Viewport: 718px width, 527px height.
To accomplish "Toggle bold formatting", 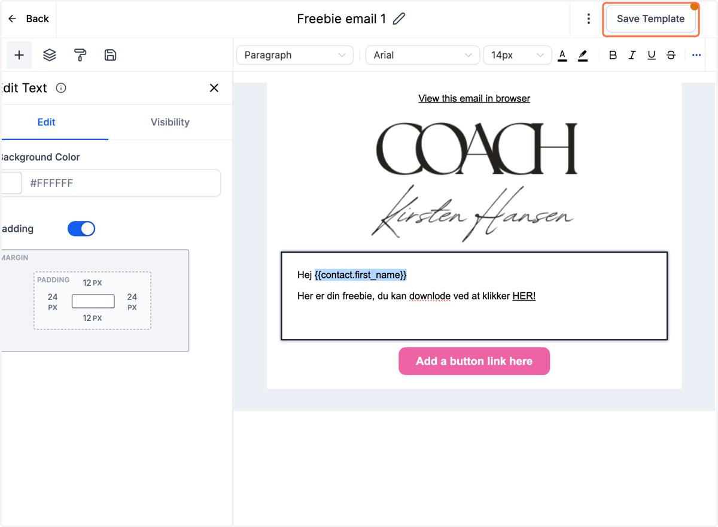I will click(613, 55).
